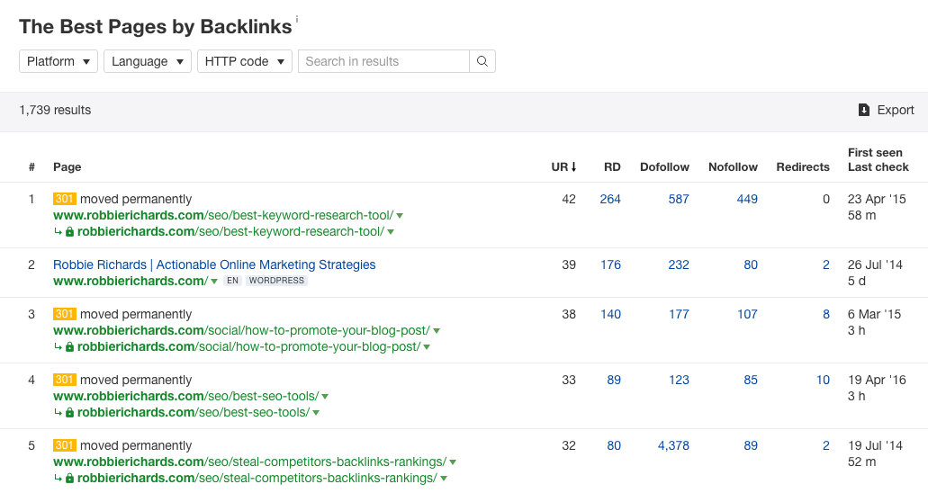Click the info icon beside the title

point(297,18)
